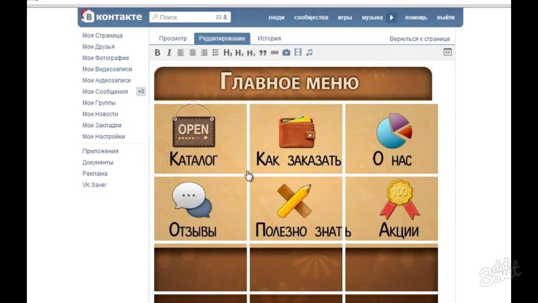The height and width of the screenshot is (303, 538).
Task: Insert a bulleted list
Action: point(216,53)
